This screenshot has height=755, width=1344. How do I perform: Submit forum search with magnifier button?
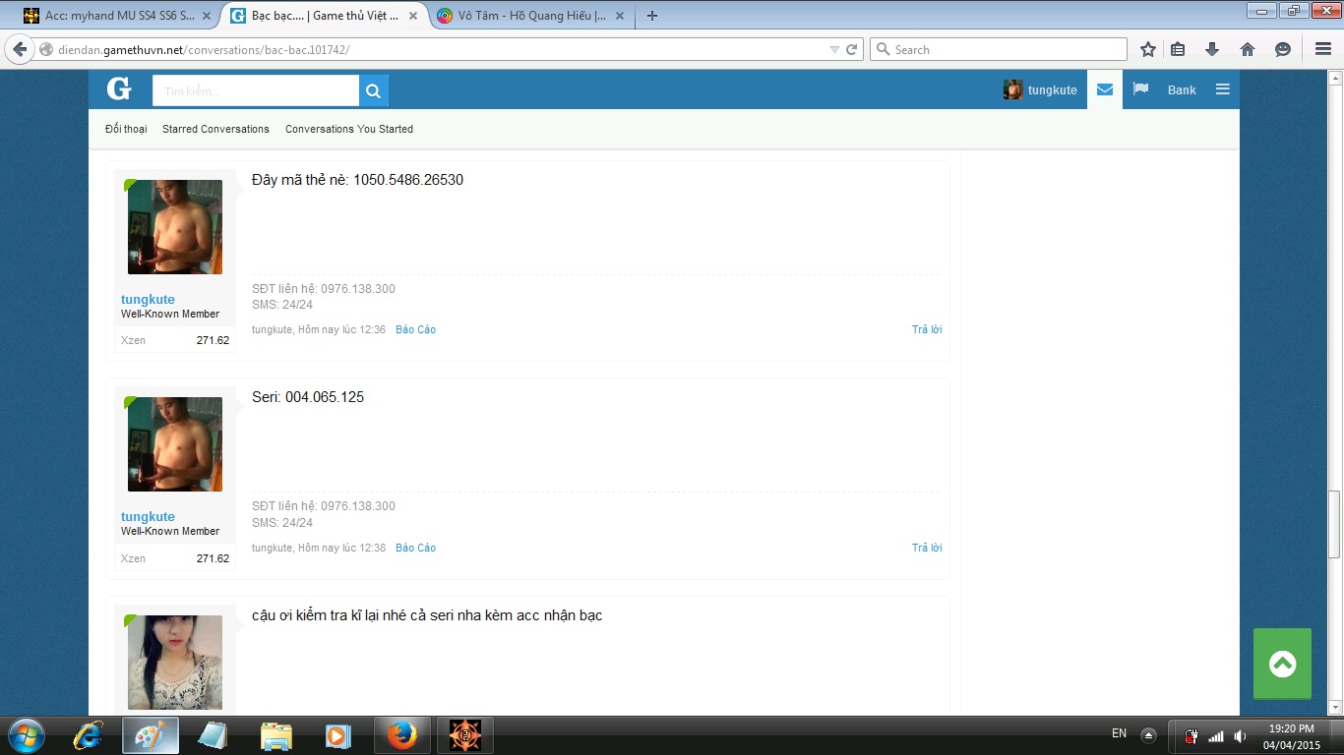click(x=374, y=90)
